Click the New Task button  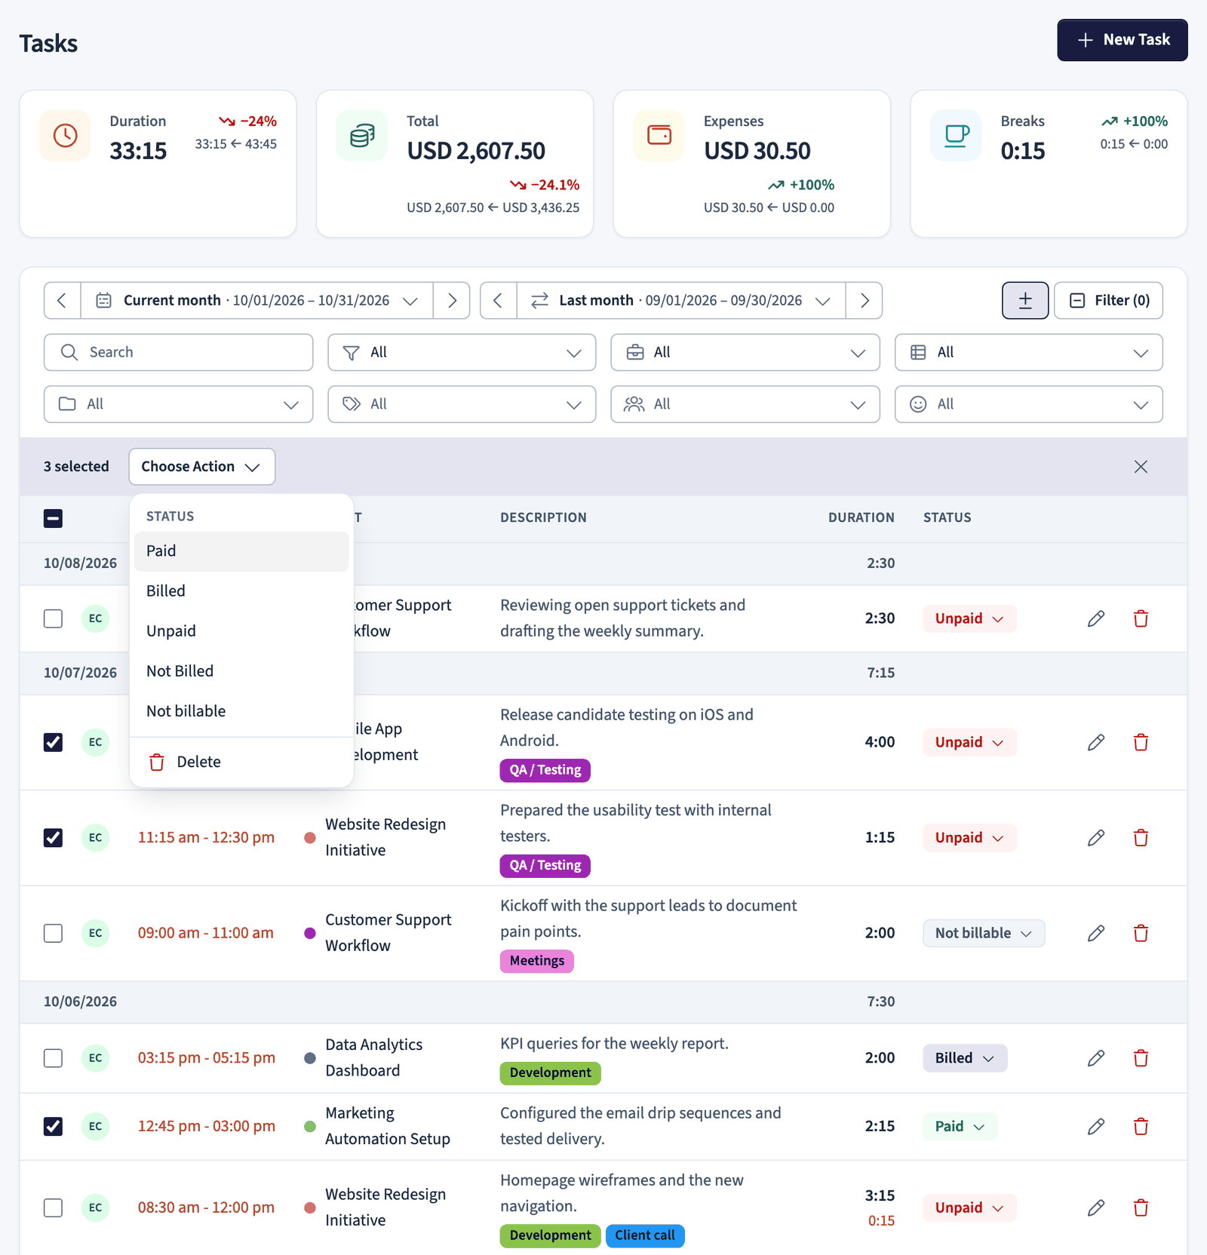point(1123,40)
